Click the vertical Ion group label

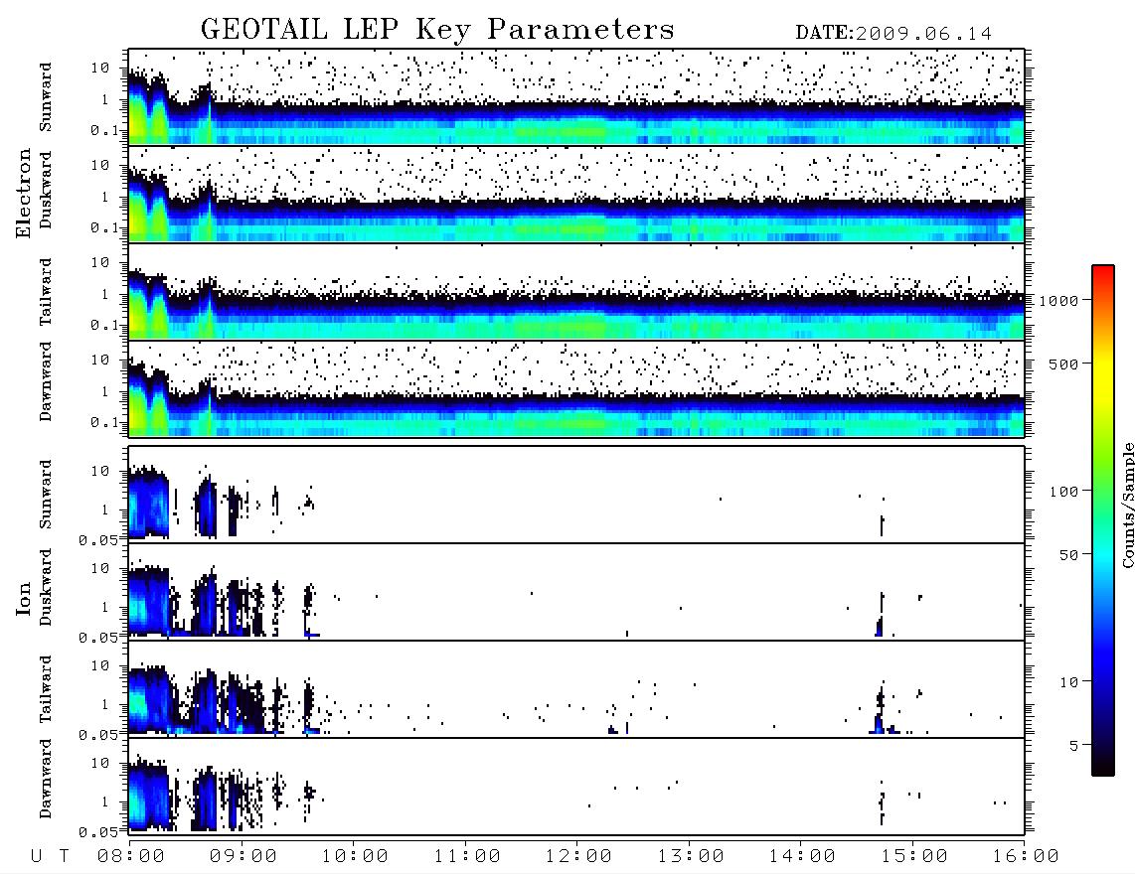pyautogui.click(x=24, y=599)
